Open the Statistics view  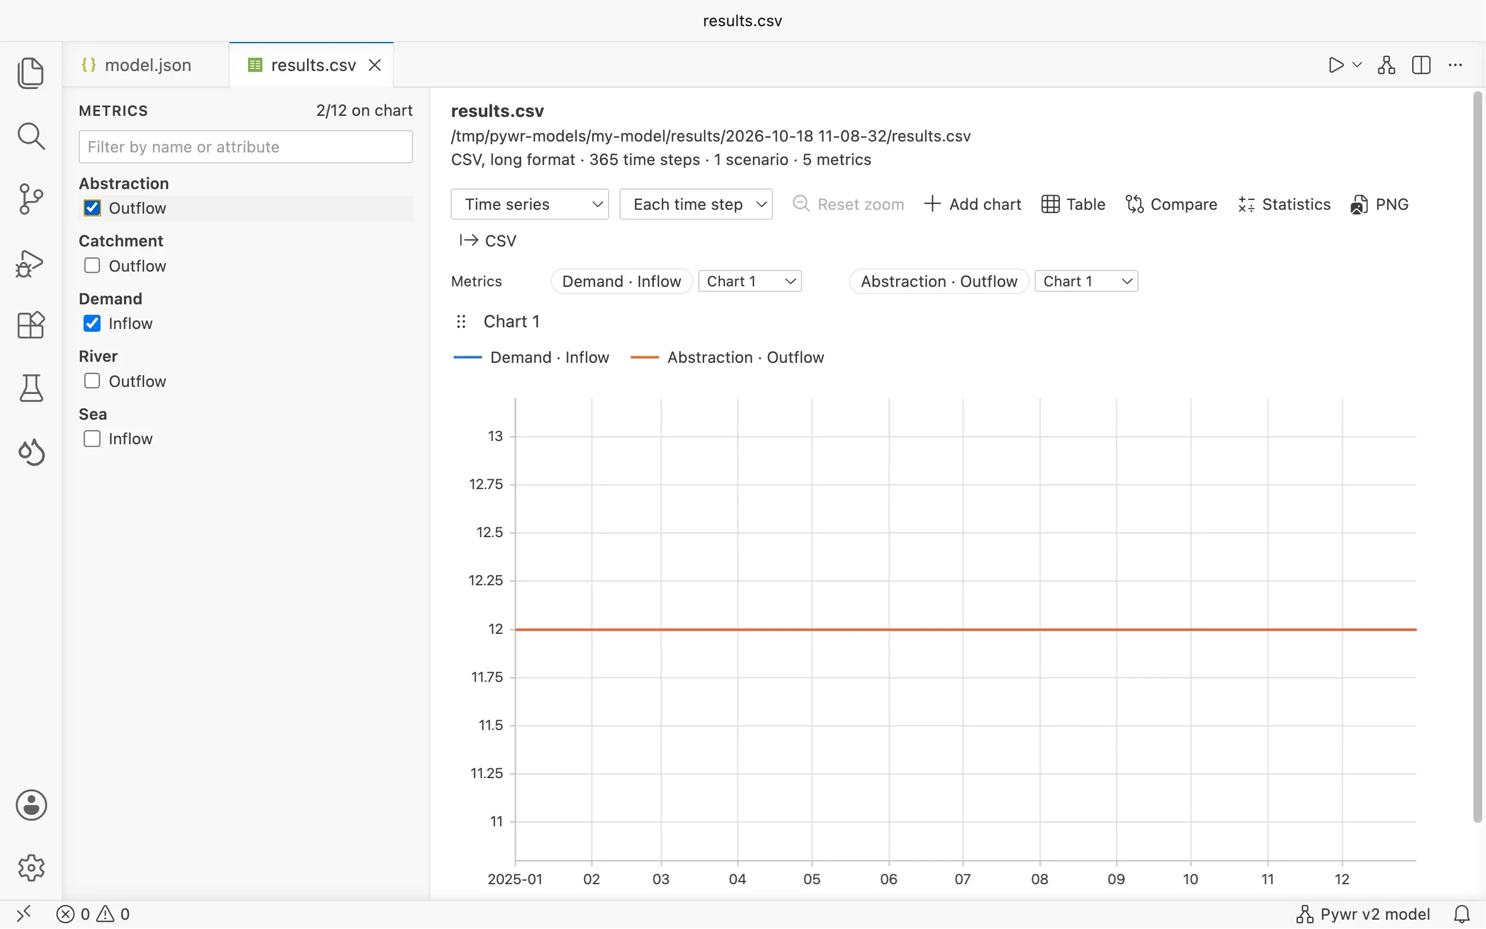pyautogui.click(x=1284, y=204)
